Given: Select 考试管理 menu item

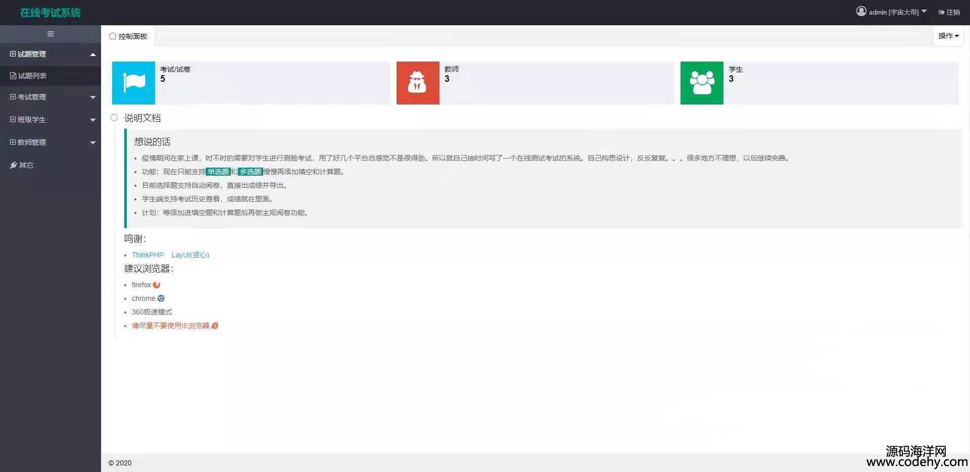Looking at the screenshot, I should coord(51,97).
